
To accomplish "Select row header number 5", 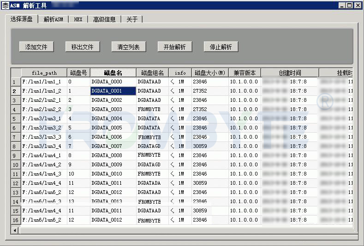I will 16,119.
